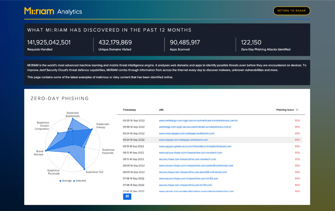Click the Phishing Score column header
Image resolution: width=335 pixels, height=211 pixels.
point(285,110)
